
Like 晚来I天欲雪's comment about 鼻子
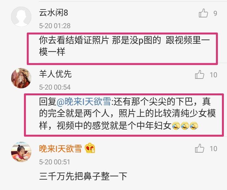[199, 148]
